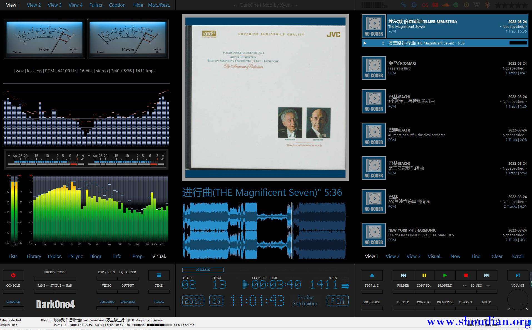Open the Library tab on left panel
The height and width of the screenshot is (330, 532).
click(x=34, y=256)
